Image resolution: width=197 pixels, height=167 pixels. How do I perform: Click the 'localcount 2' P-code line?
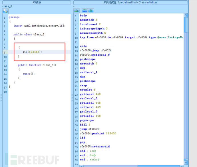click(90, 24)
